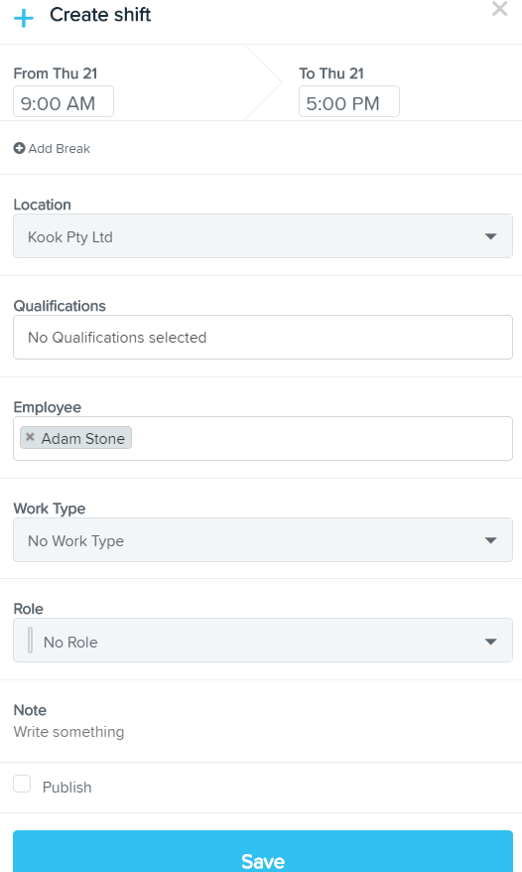
Task: Open the No Role dropdown
Action: (263, 641)
